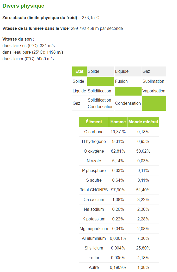Click the 25,80% silicium value
Screen dimensions: 177x272
[143, 248]
